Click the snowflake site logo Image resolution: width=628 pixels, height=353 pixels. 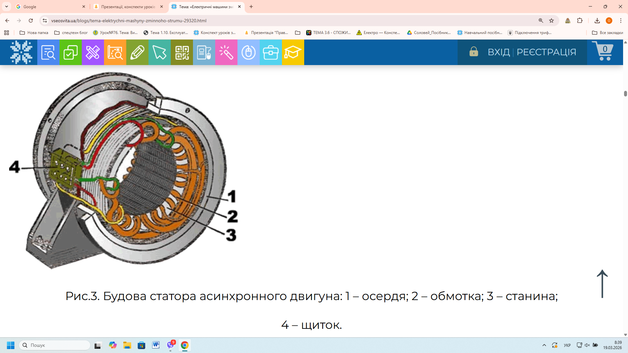pos(21,52)
